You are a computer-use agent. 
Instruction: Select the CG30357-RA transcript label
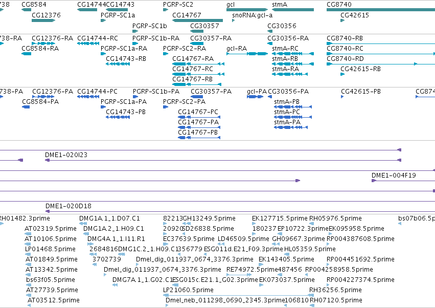[x=211, y=38]
